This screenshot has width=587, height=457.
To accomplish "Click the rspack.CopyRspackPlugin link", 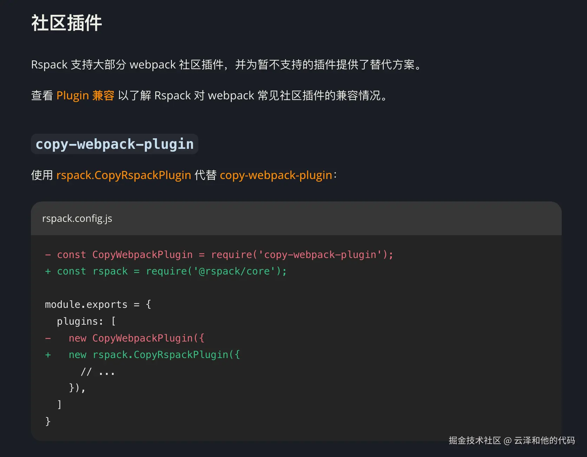I will click(x=124, y=175).
